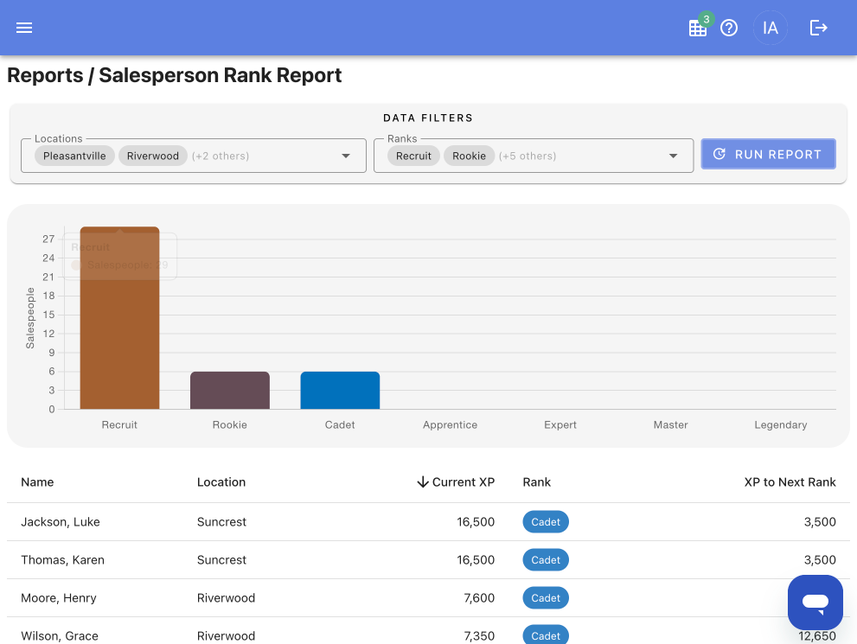
Task: Select the Pleasantville location chip
Action: [x=74, y=156]
